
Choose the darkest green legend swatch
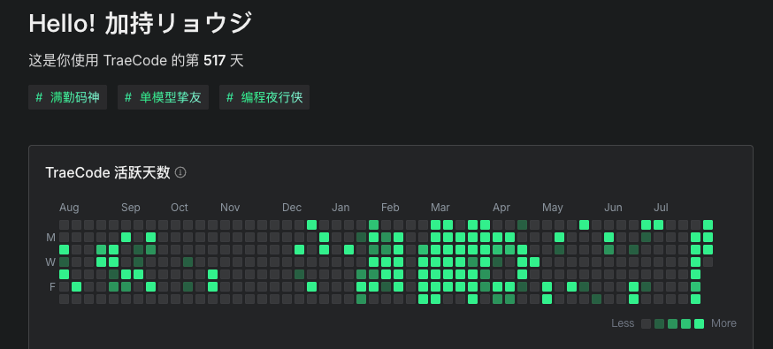659,323
